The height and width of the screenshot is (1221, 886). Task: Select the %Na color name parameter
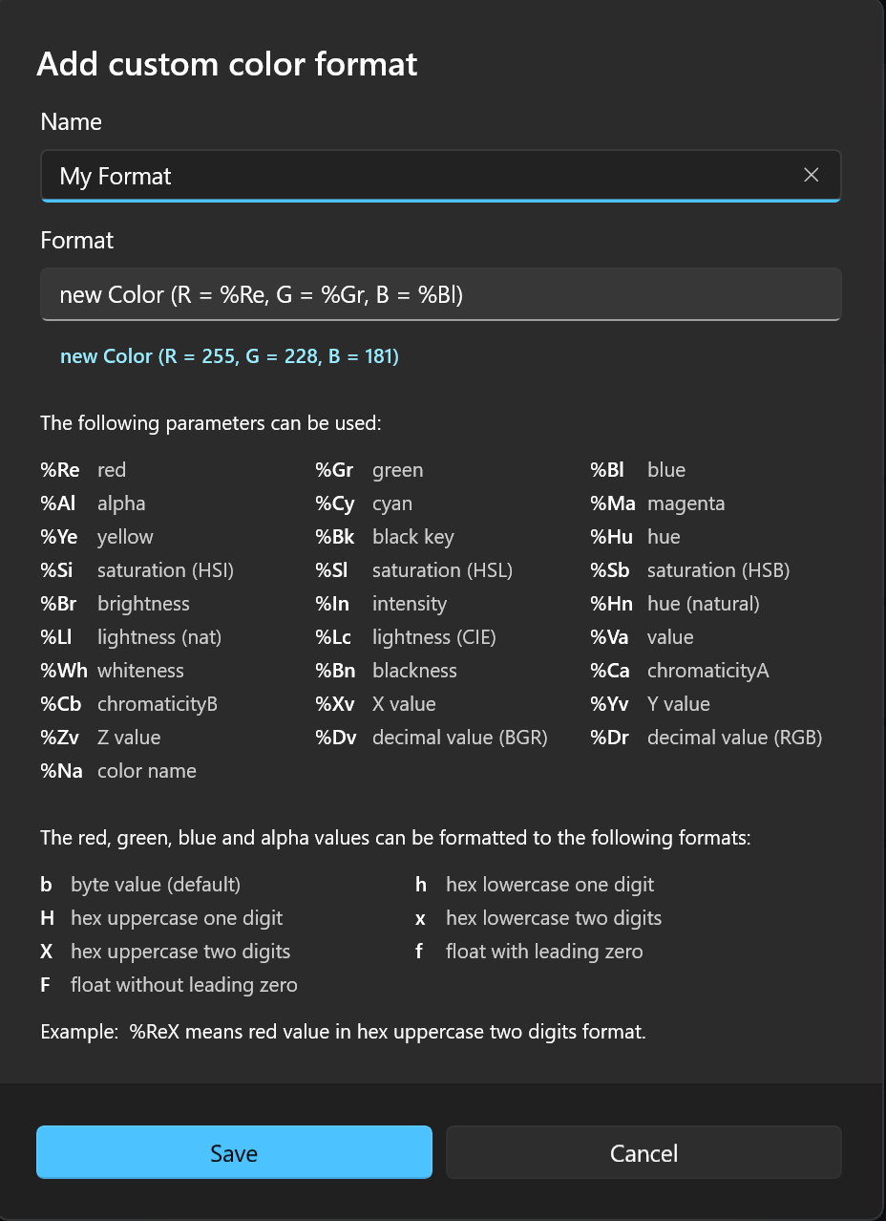pos(61,770)
